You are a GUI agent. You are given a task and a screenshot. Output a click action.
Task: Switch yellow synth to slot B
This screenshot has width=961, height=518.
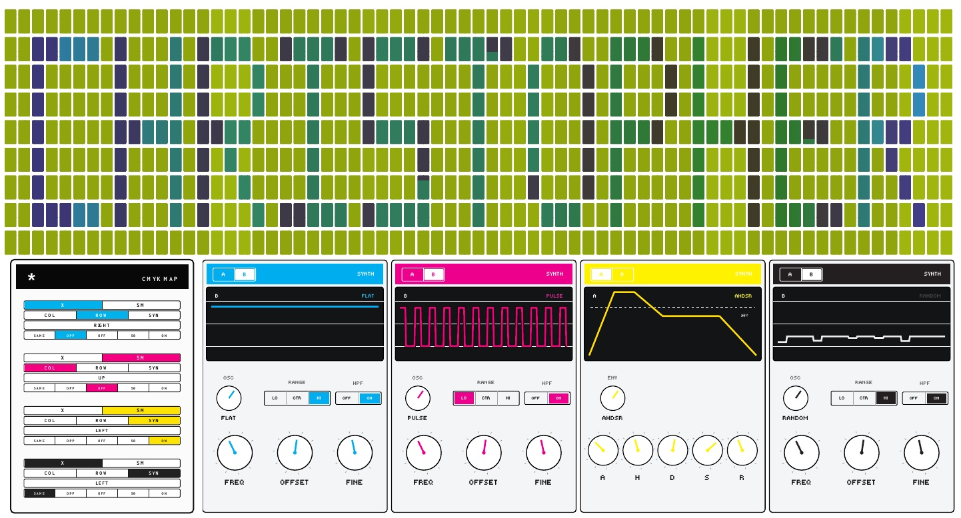tap(622, 274)
